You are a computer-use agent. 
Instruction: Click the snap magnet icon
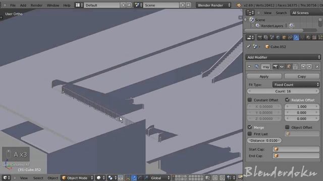click(x=222, y=177)
